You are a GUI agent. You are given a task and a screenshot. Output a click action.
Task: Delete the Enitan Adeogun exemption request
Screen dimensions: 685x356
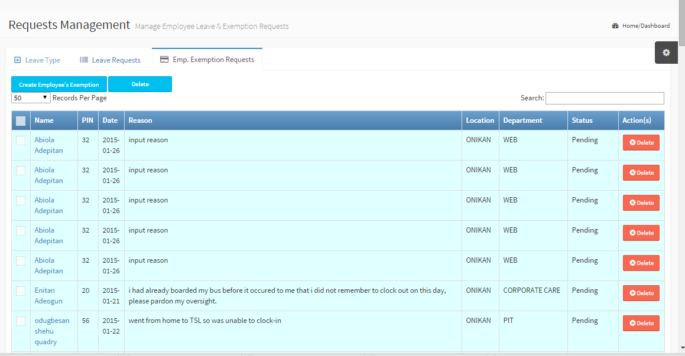[641, 293]
